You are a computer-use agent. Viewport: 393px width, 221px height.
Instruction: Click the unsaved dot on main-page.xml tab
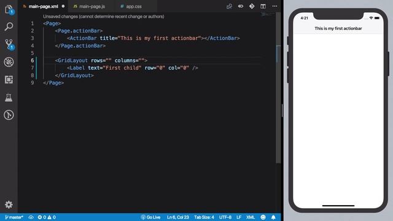63,6
